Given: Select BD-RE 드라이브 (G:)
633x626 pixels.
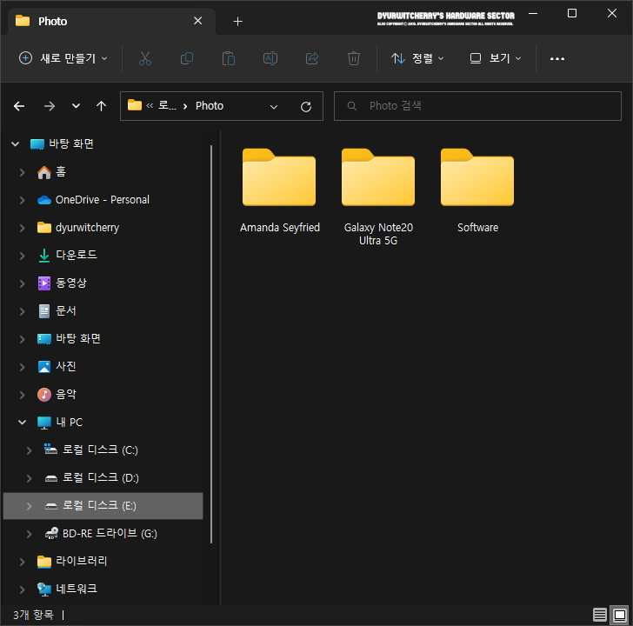Looking at the screenshot, I should [x=101, y=533].
